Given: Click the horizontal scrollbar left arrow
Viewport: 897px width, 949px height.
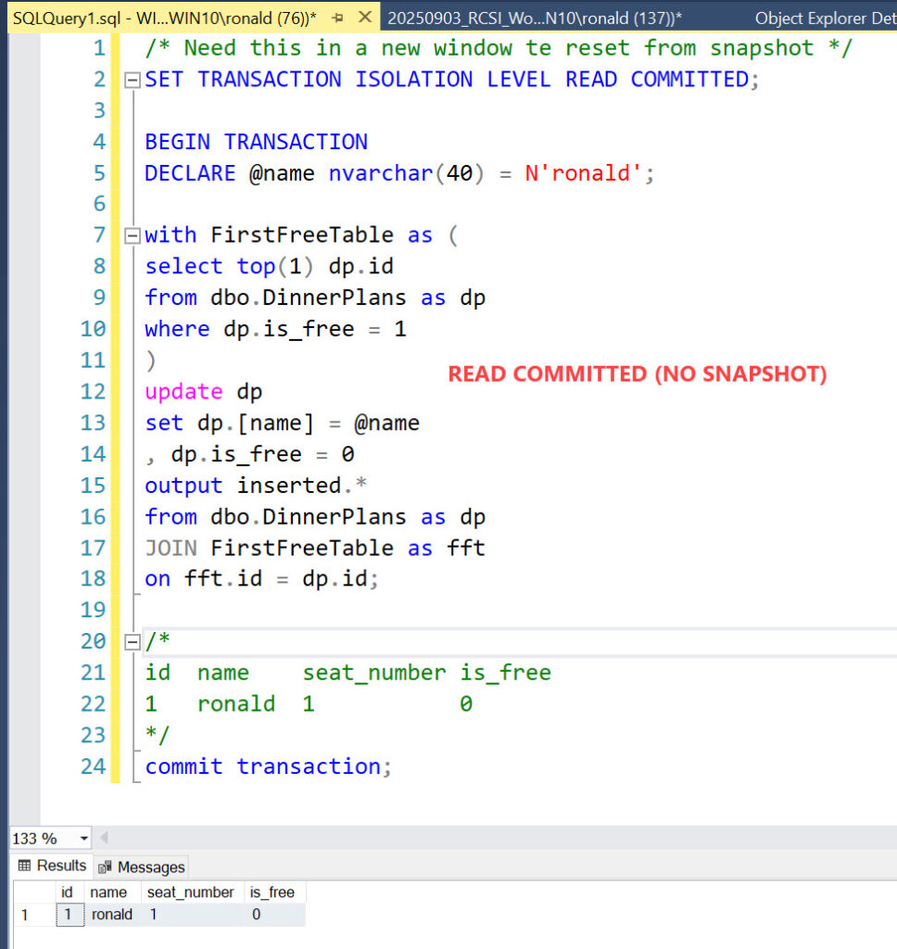Looking at the screenshot, I should click(x=104, y=838).
